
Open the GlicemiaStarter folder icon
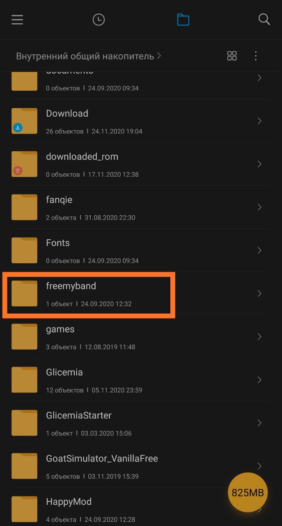24,423
